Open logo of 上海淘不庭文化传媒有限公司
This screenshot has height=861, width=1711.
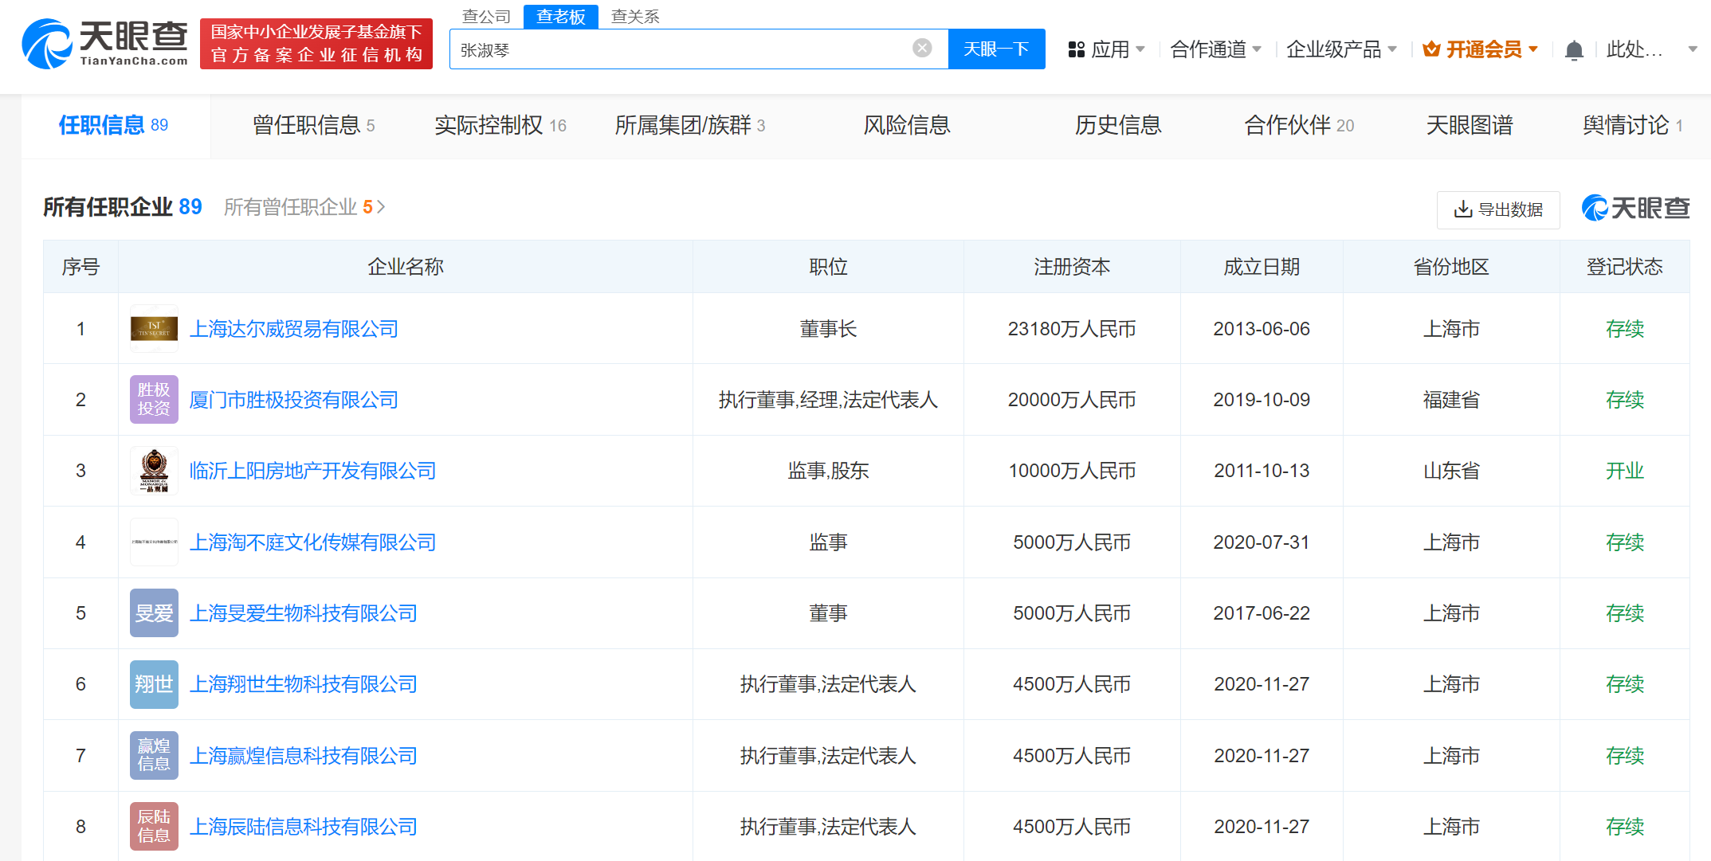pos(154,542)
